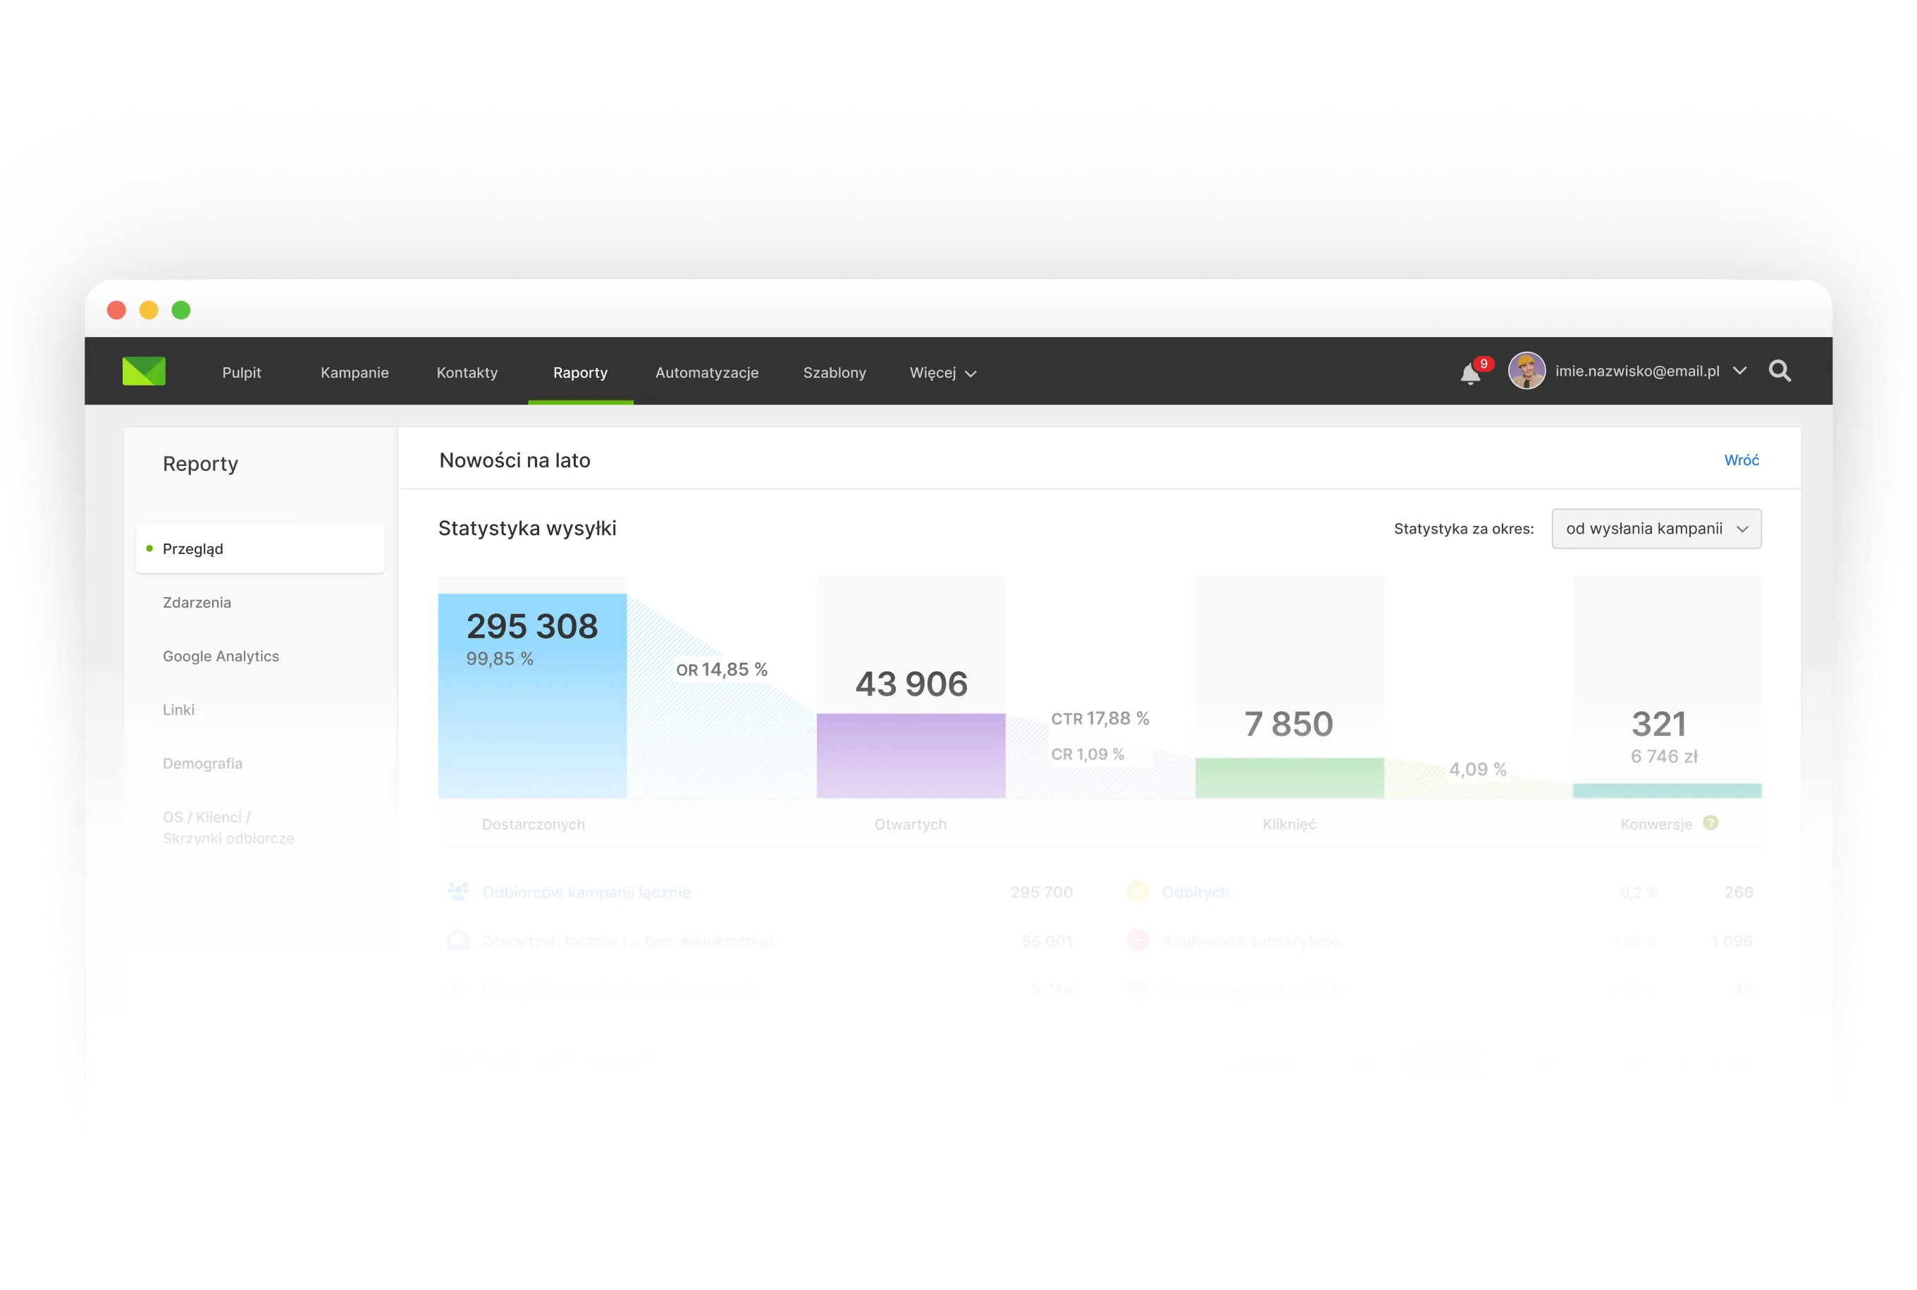
Task: Select Zdarzenia in the sidebar
Action: coord(197,602)
